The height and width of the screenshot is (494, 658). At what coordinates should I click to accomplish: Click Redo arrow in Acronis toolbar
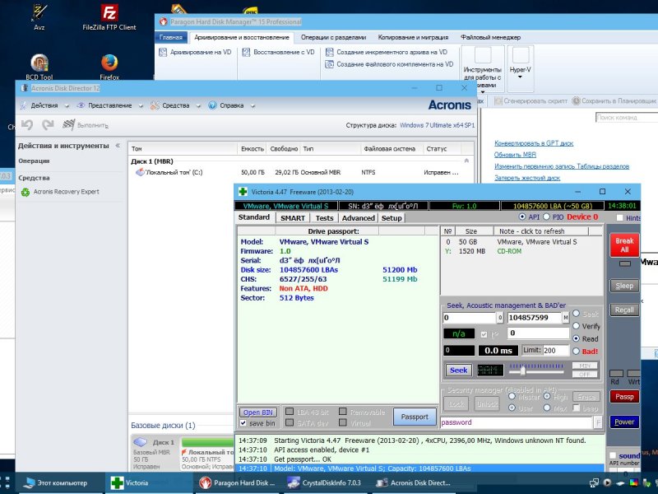tap(48, 125)
